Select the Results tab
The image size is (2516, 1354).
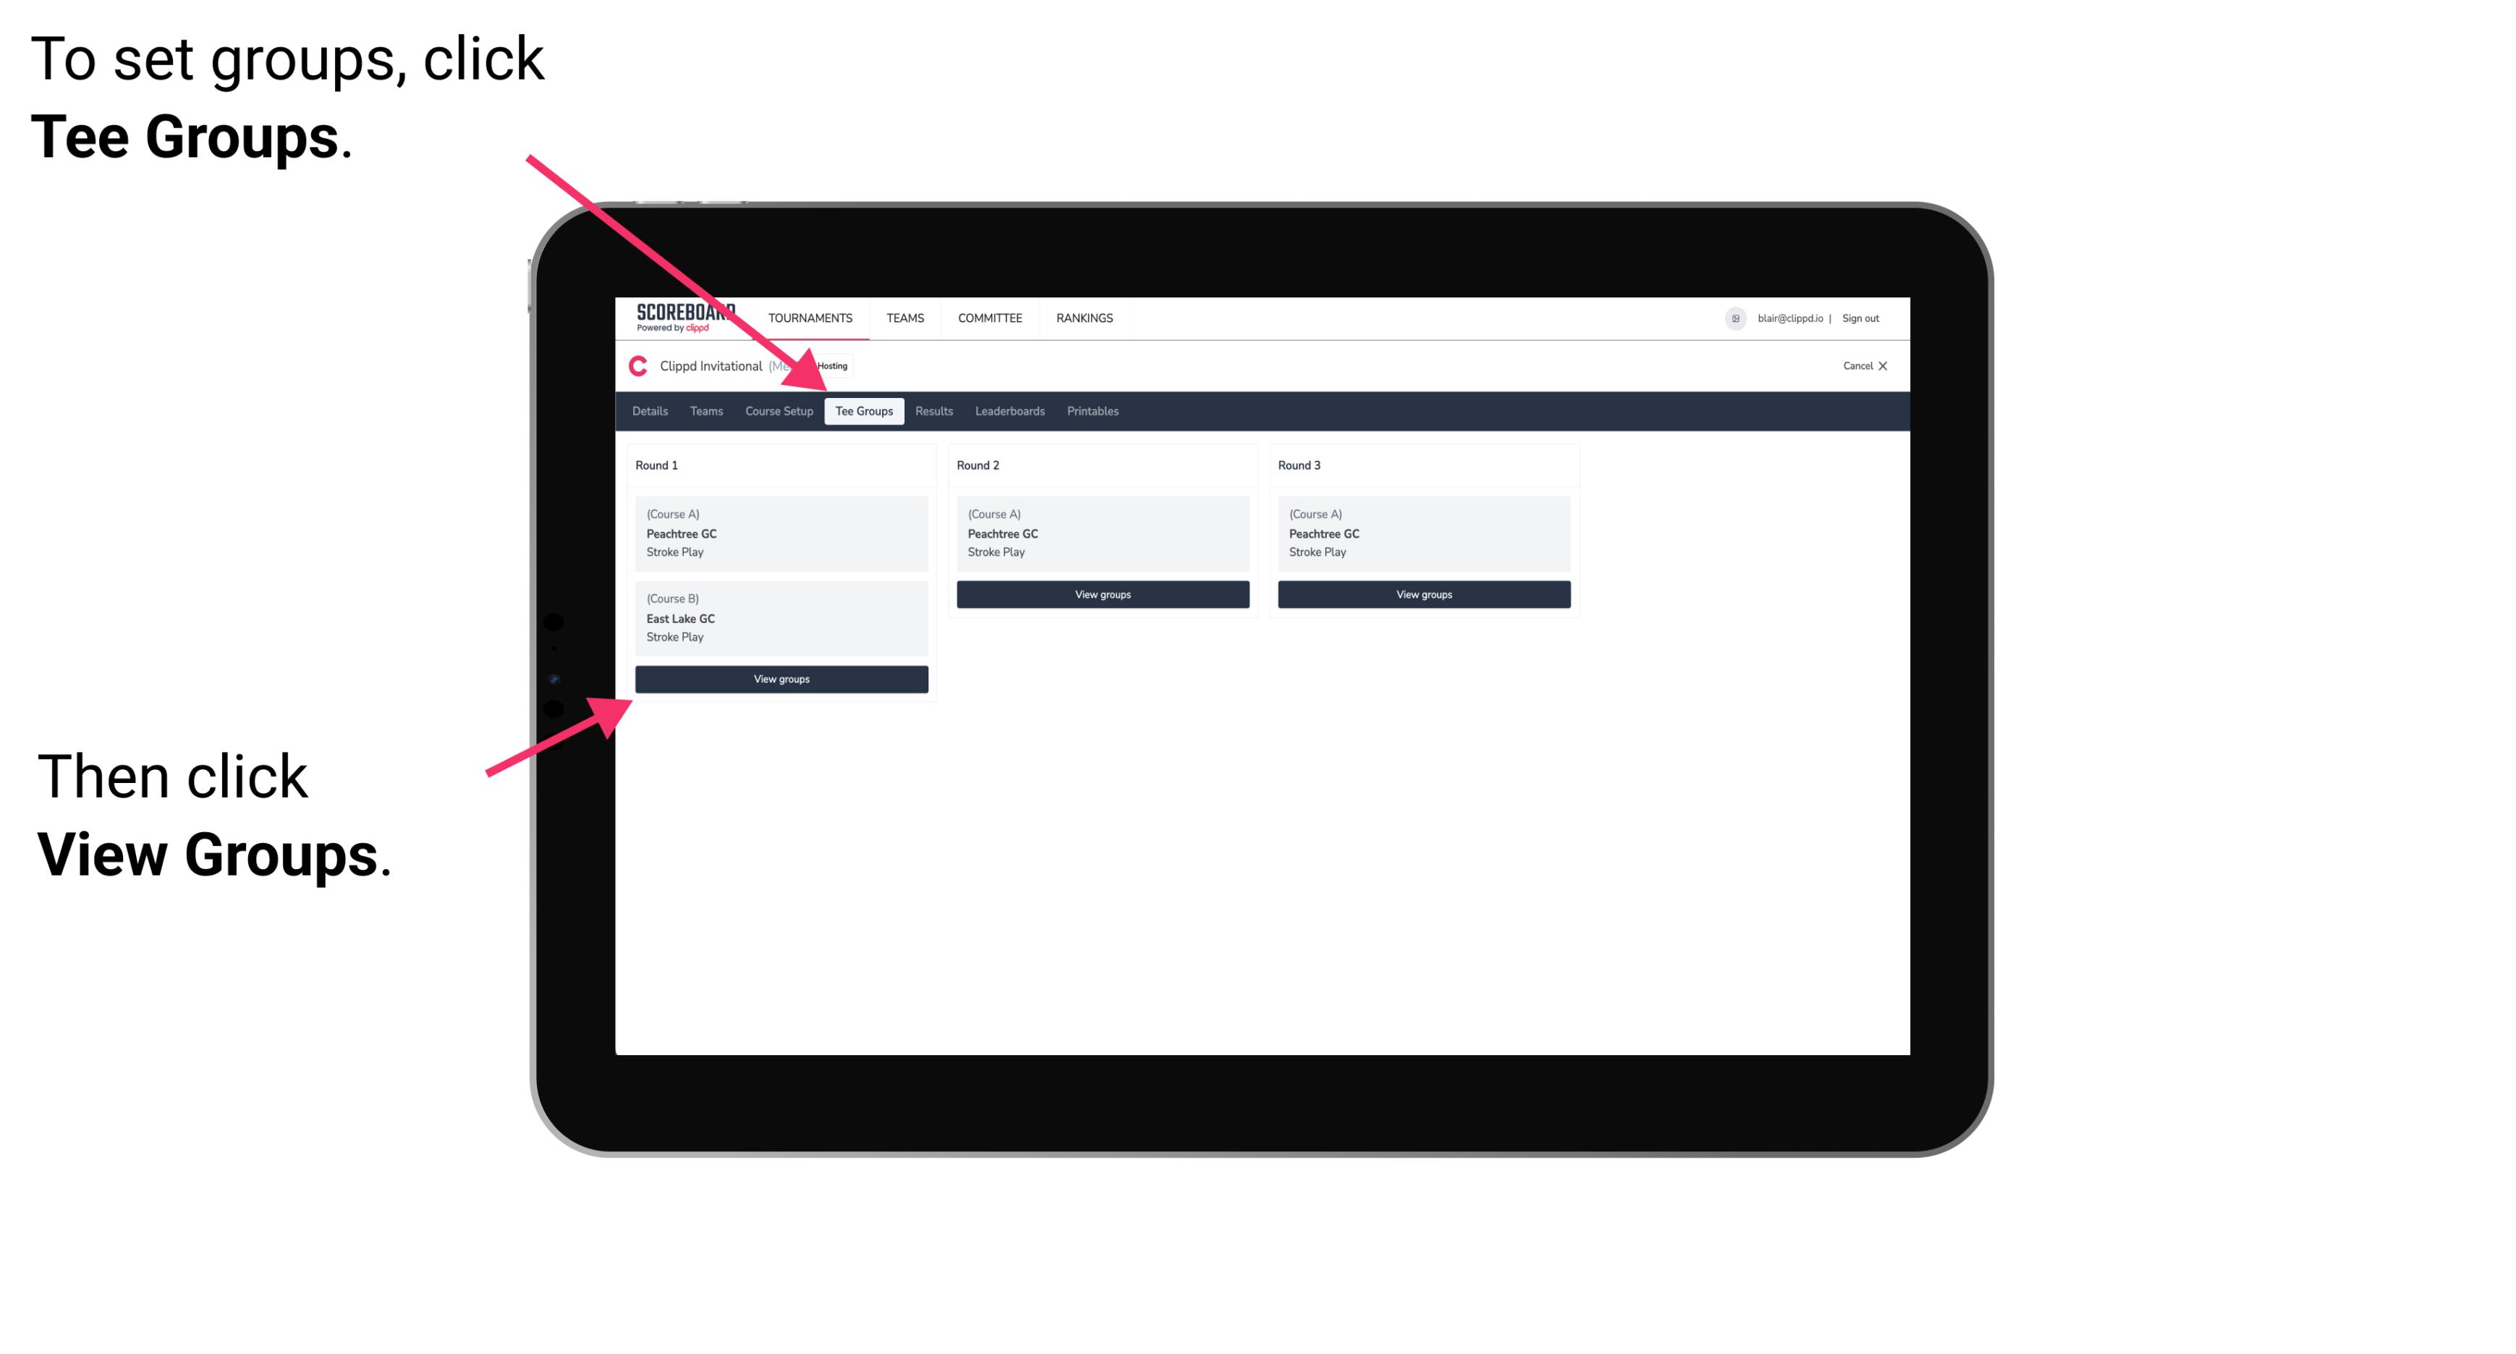pos(931,410)
